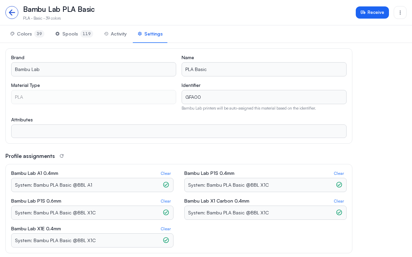Screen dimensions: 412x257
Task: Click the green check icon for X1 Carbon 0.4mm
Action: pos(339,212)
